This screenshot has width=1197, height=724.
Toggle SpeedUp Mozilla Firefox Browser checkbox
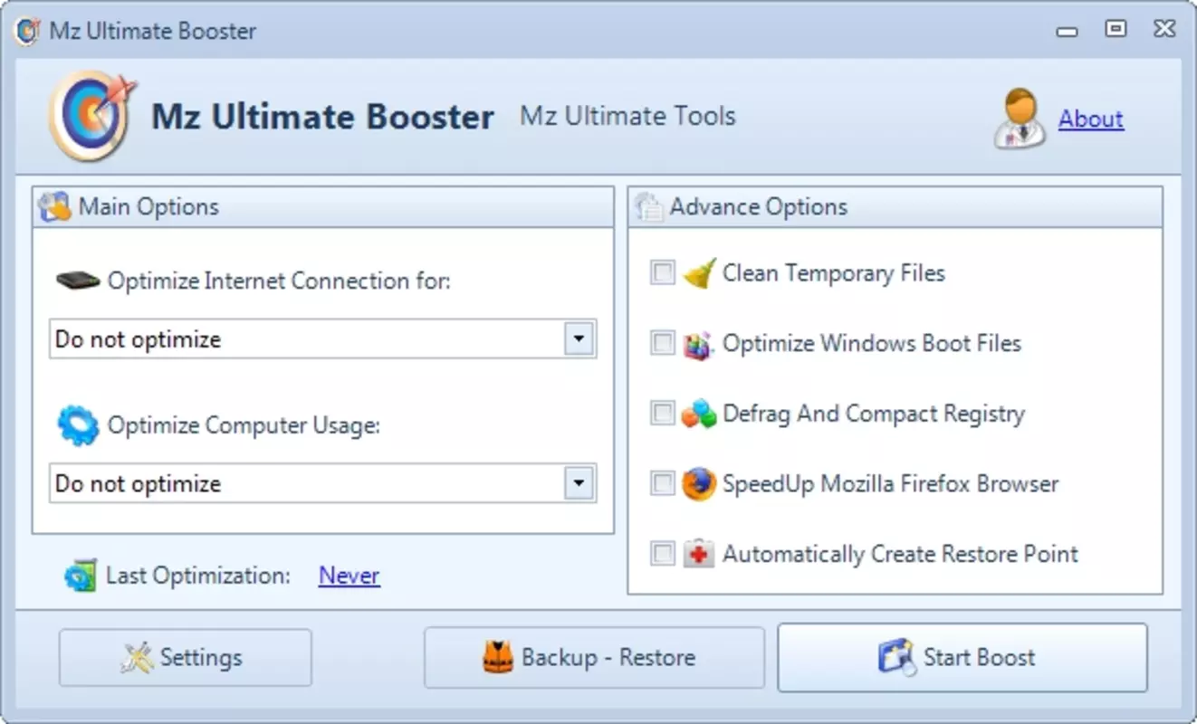[663, 483]
